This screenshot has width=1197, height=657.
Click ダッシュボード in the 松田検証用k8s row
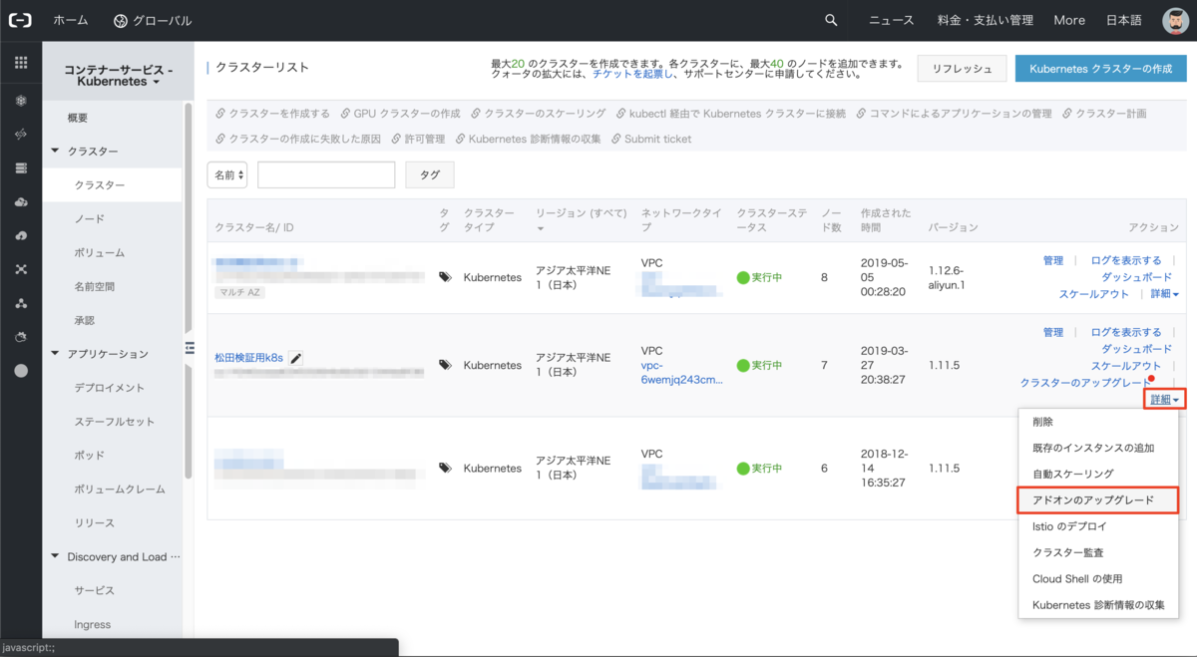coord(1136,349)
